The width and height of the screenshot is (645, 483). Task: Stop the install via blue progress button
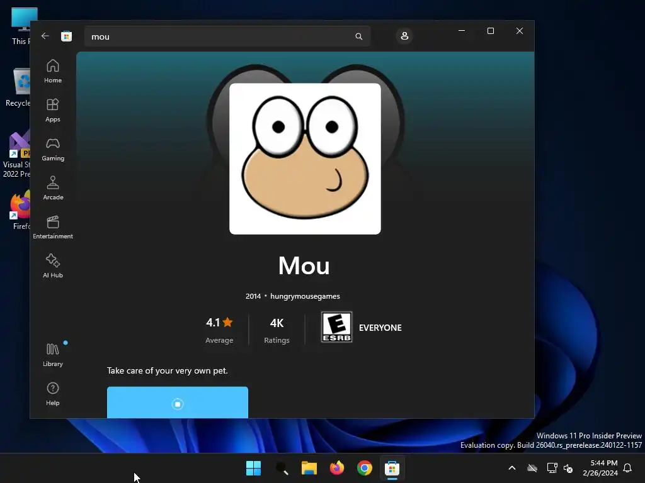click(x=177, y=402)
